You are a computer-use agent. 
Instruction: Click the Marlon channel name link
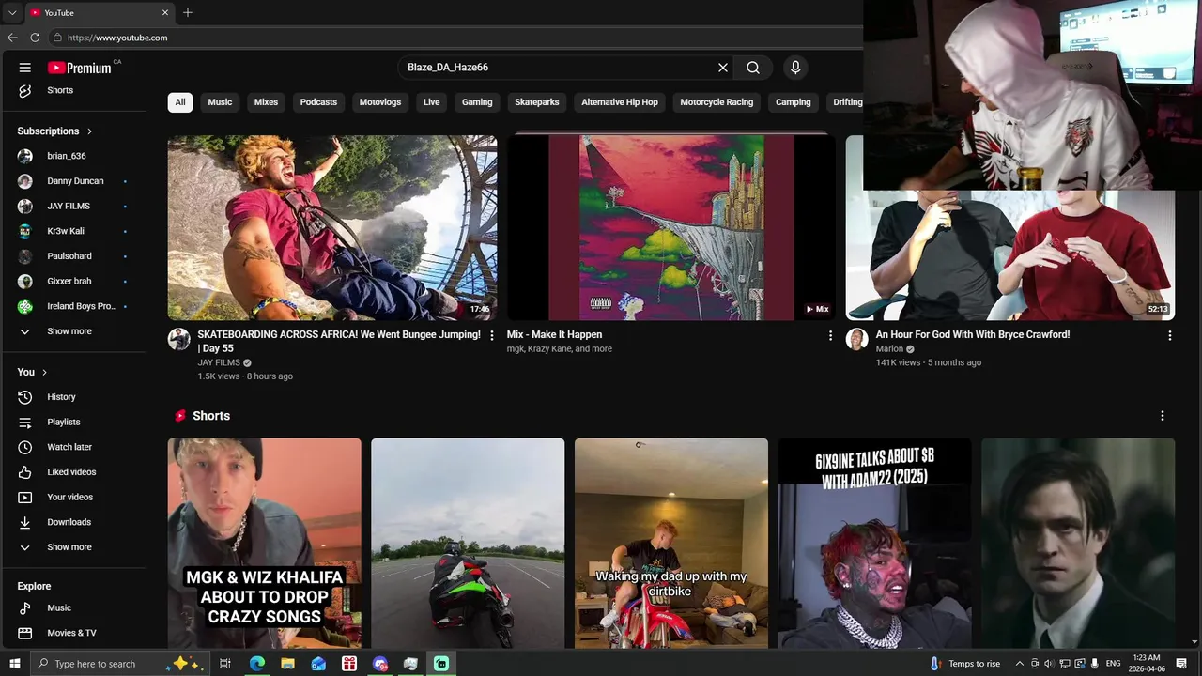(889, 349)
